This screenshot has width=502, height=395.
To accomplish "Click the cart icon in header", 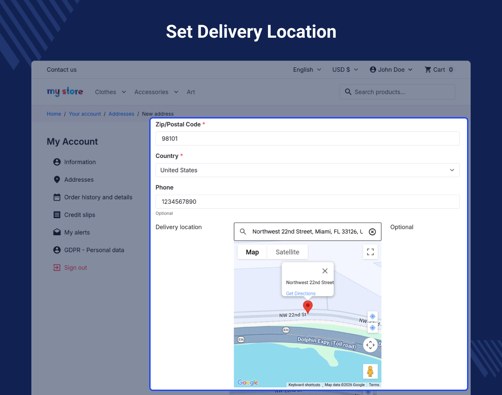I will 428,70.
